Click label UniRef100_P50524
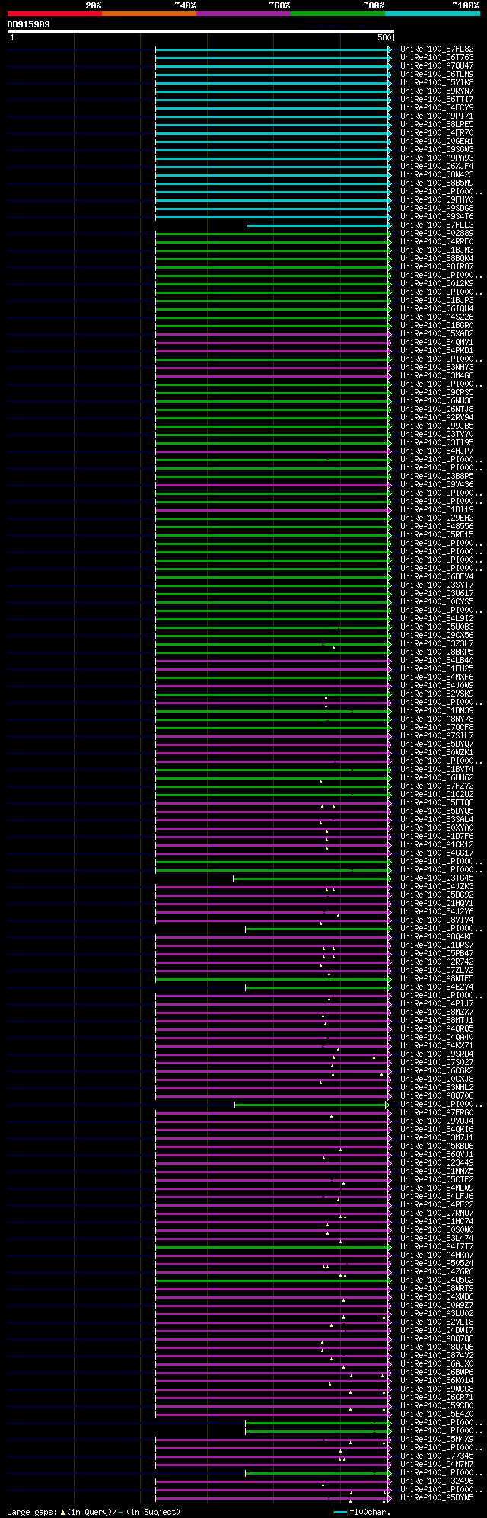The image size is (487, 1518). (437, 1263)
